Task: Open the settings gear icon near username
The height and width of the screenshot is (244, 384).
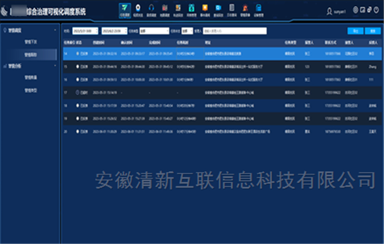Action: 356,10
